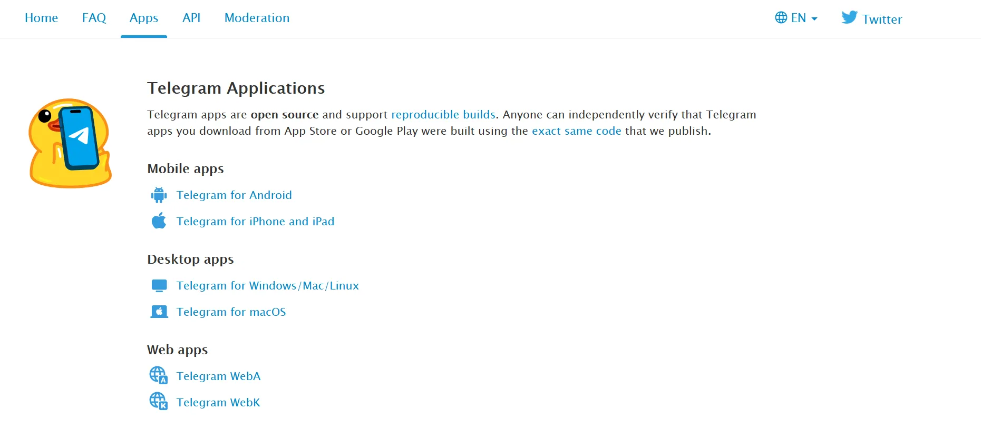This screenshot has width=981, height=429.
Task: Click the macOS laptop icon
Action: (159, 312)
